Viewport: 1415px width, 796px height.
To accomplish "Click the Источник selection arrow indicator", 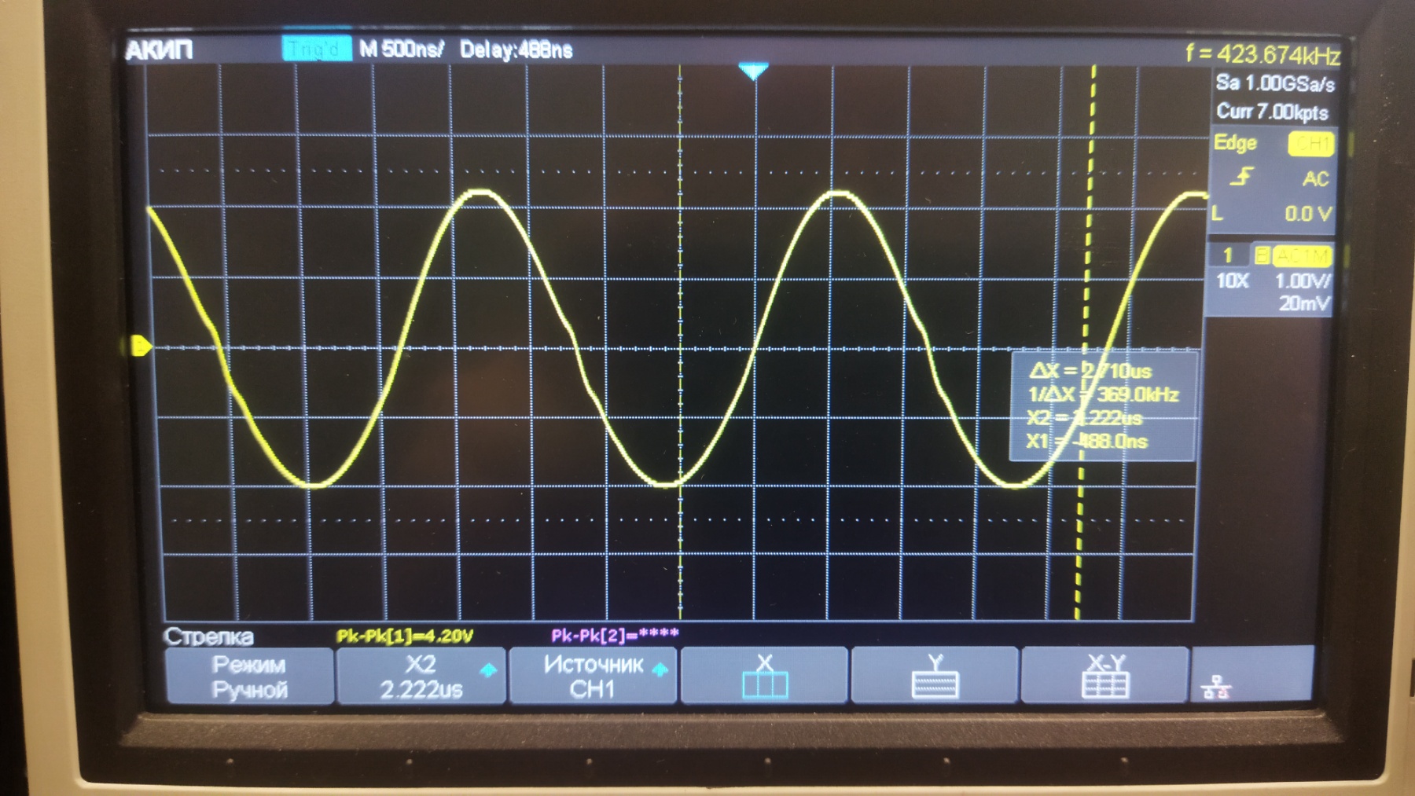I will [x=660, y=669].
